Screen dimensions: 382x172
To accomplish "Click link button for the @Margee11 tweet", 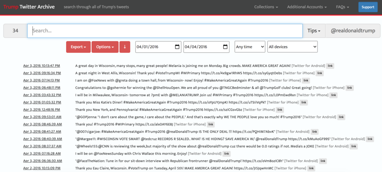I will point(370,139).
